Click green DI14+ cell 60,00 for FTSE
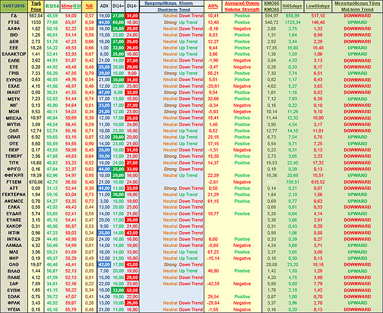This screenshot has width=383, height=313. coord(118,22)
